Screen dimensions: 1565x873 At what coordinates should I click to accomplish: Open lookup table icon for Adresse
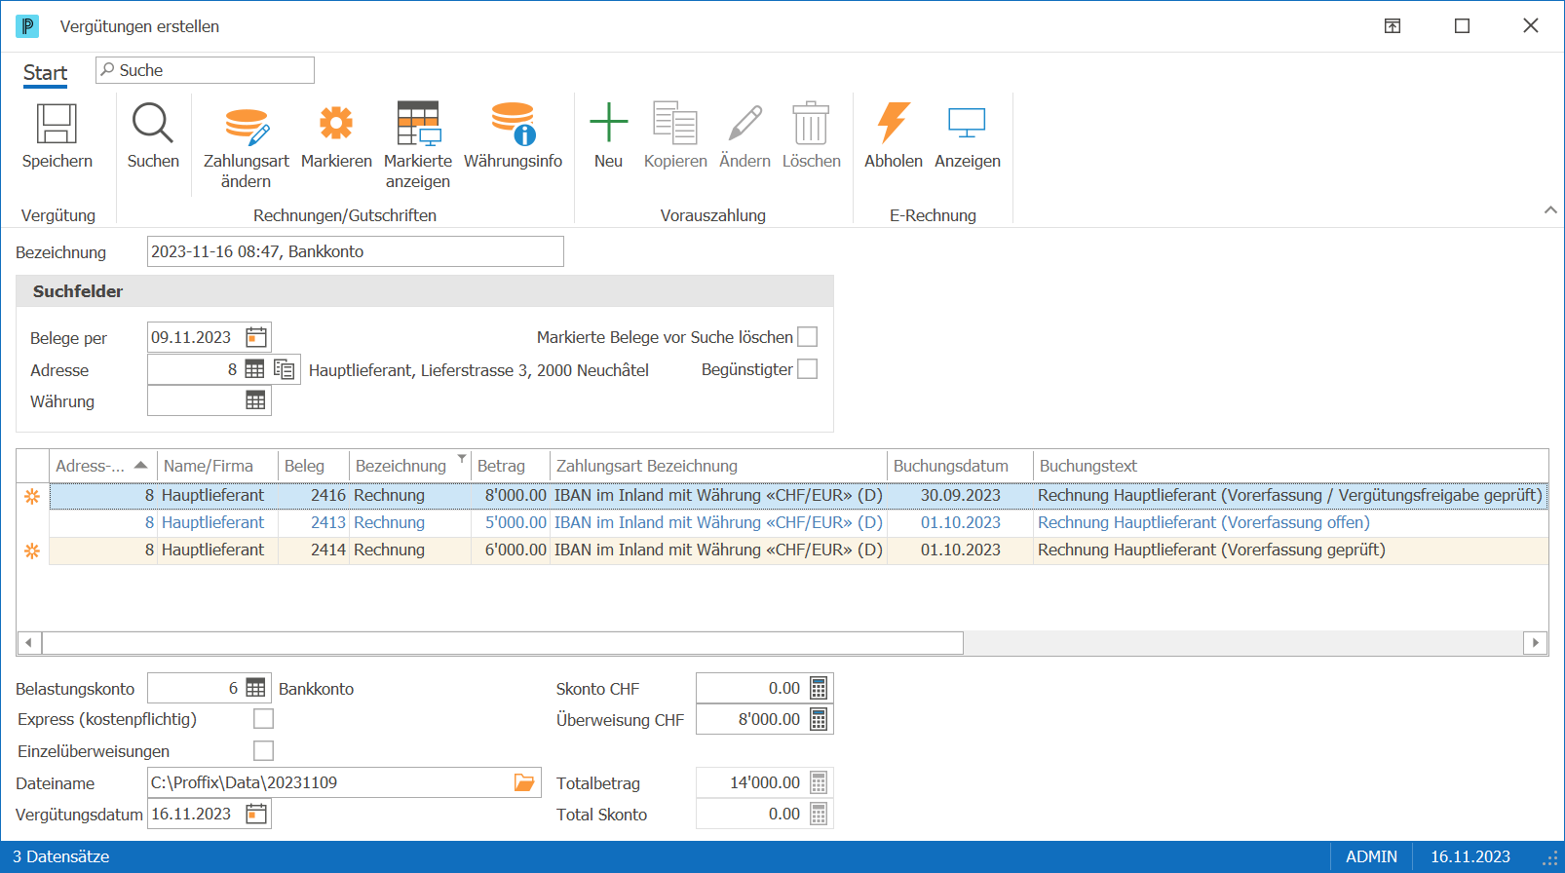(x=254, y=369)
